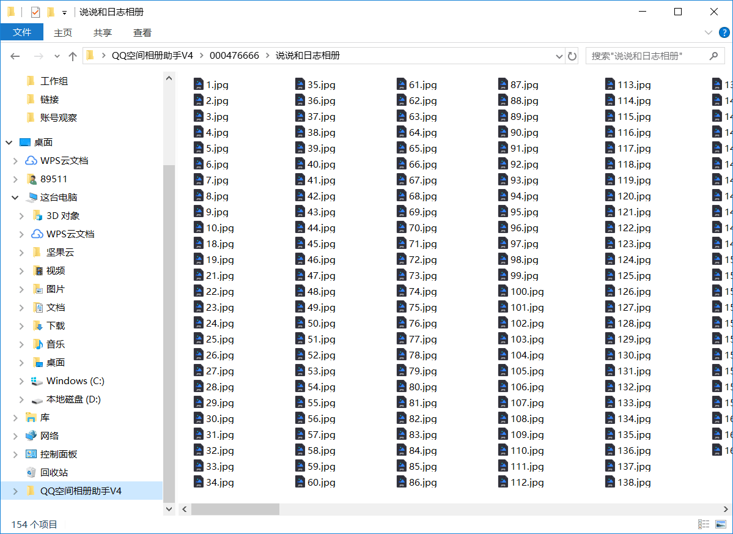The height and width of the screenshot is (534, 733).
Task: Open the recent locations dropdown arrow
Action: (x=57, y=56)
